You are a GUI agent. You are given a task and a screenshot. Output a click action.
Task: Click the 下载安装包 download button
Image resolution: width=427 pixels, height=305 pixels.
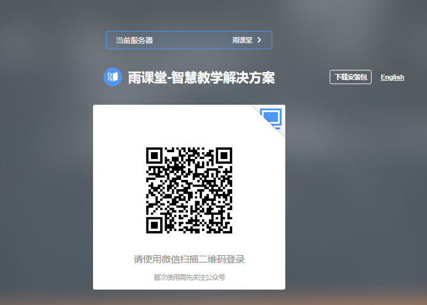pyautogui.click(x=351, y=77)
